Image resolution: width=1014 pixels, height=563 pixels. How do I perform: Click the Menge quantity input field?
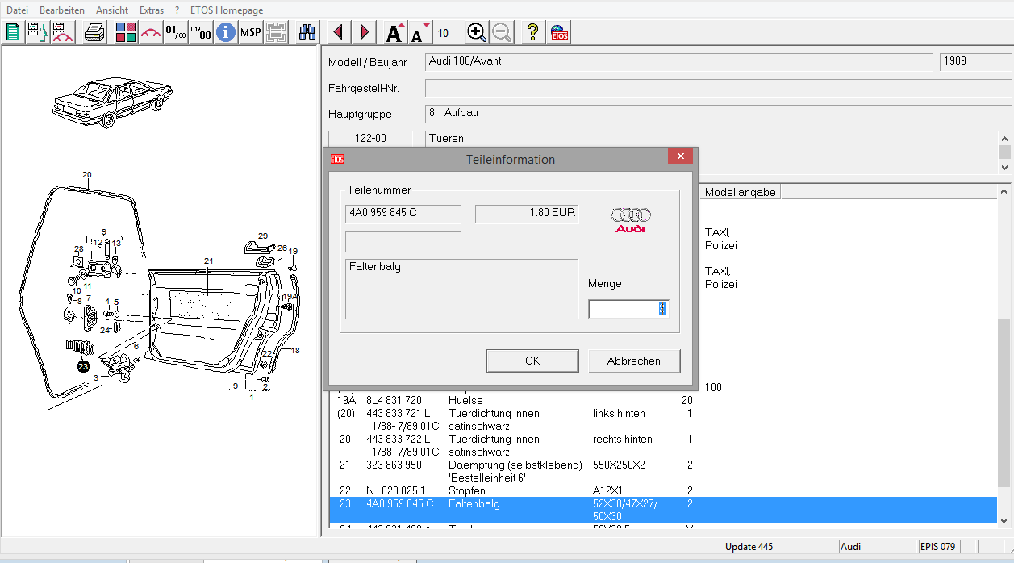pyautogui.click(x=627, y=309)
